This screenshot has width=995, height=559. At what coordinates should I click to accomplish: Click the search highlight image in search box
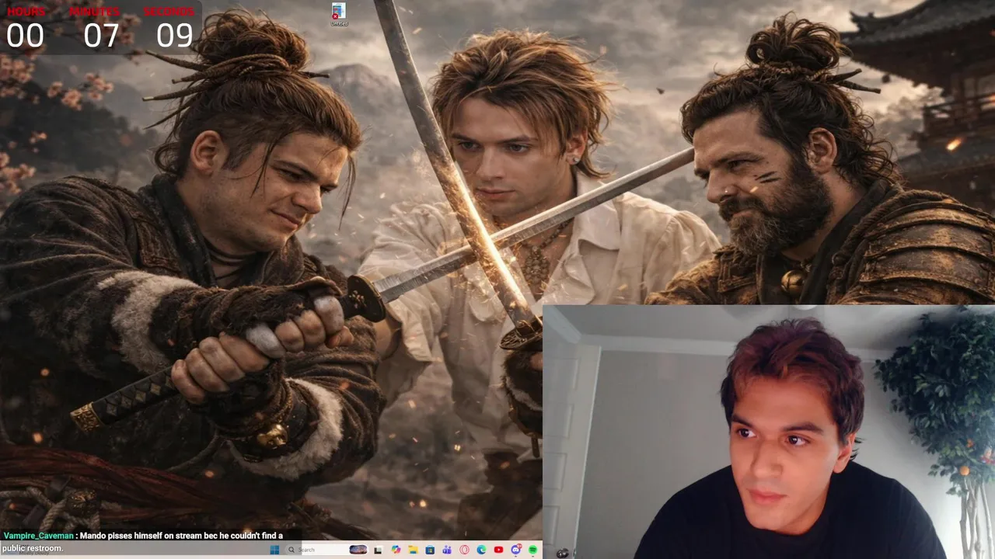(x=358, y=550)
